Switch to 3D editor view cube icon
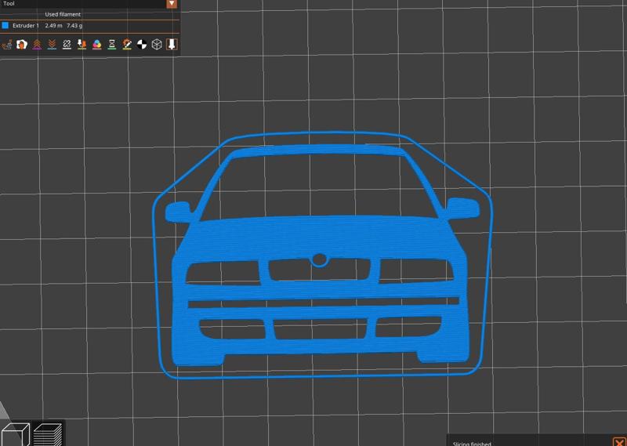This screenshot has width=627, height=446. 15,434
